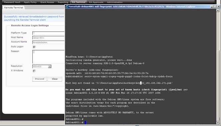This screenshot has width=221, height=126.
Task: Click the Clear button
Action: point(55,79)
